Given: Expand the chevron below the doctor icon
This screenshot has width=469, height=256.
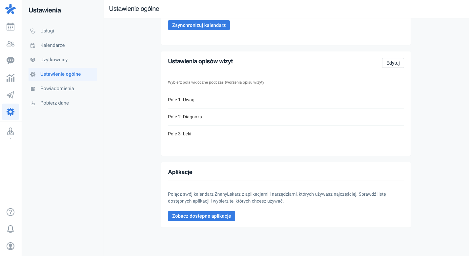Looking at the screenshot, I should pyautogui.click(x=10, y=139).
